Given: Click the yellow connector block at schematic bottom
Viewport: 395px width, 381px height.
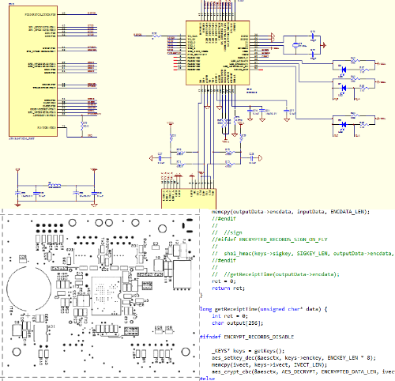Looking at the screenshot, I should (x=189, y=198).
